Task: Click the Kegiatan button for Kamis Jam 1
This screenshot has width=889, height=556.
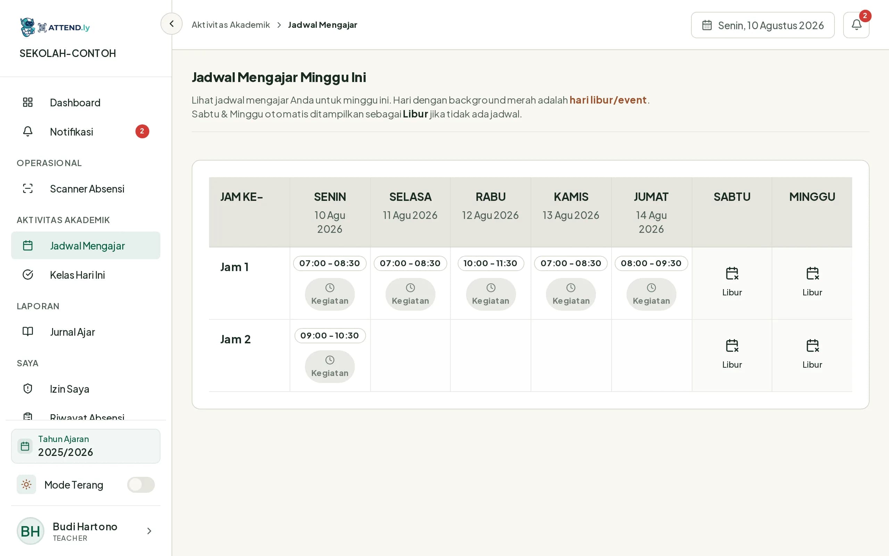Action: coord(571,294)
